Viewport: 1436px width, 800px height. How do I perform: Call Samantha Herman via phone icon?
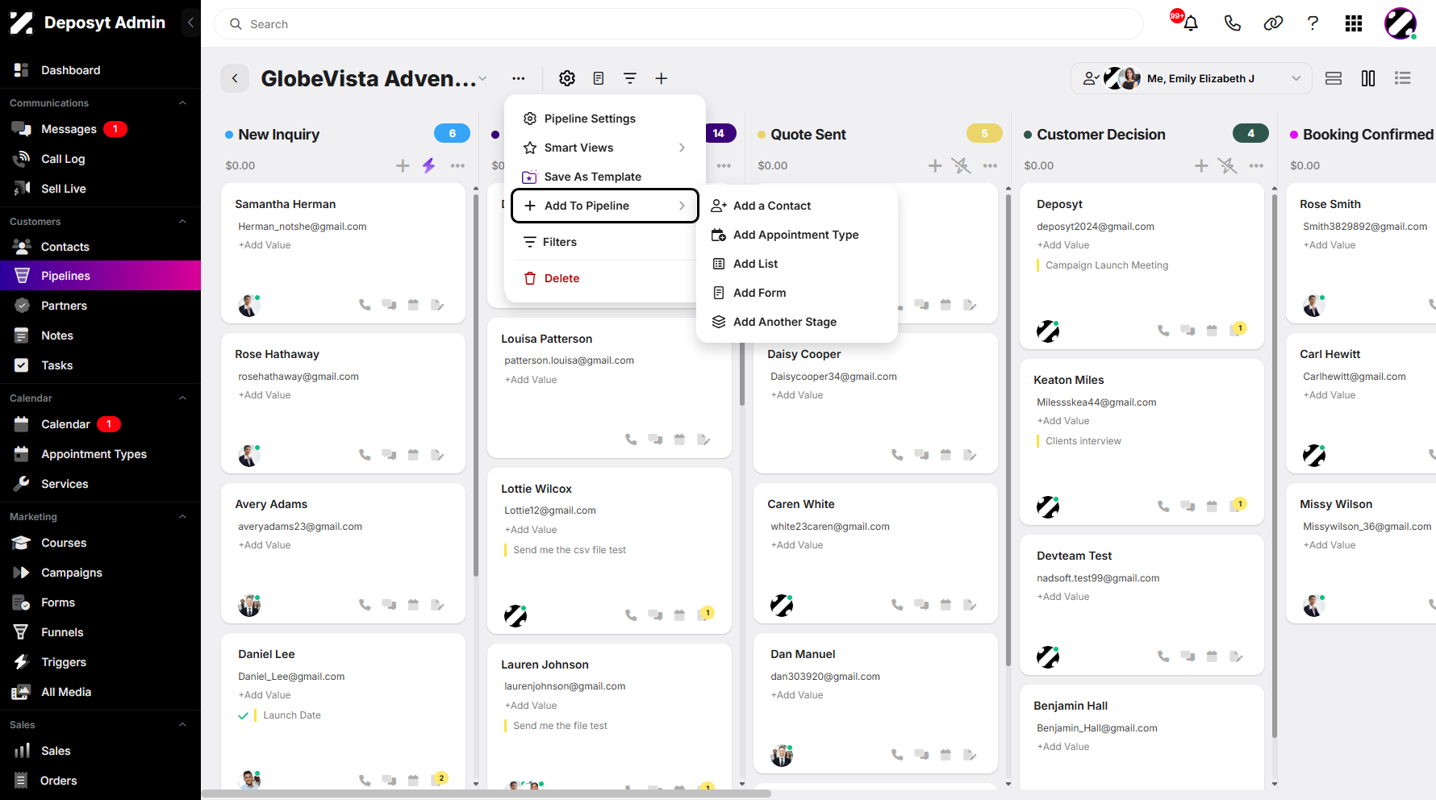365,305
